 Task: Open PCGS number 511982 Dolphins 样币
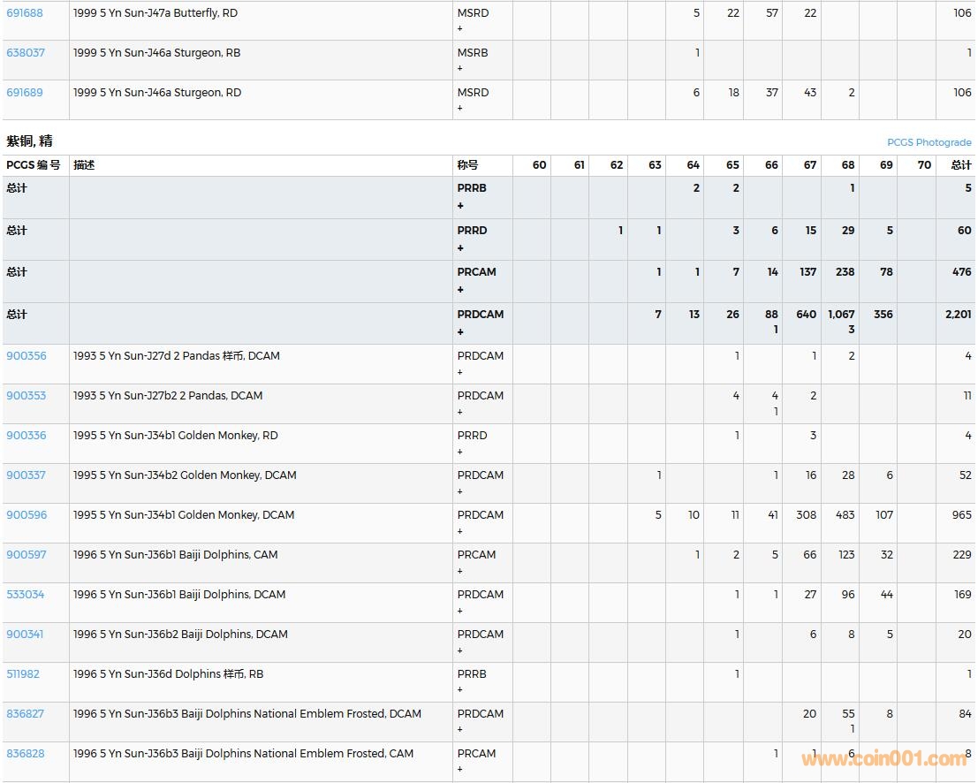tap(23, 674)
